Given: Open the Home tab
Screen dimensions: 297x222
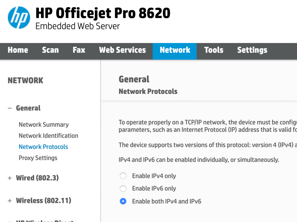Looking at the screenshot, I should coord(18,50).
